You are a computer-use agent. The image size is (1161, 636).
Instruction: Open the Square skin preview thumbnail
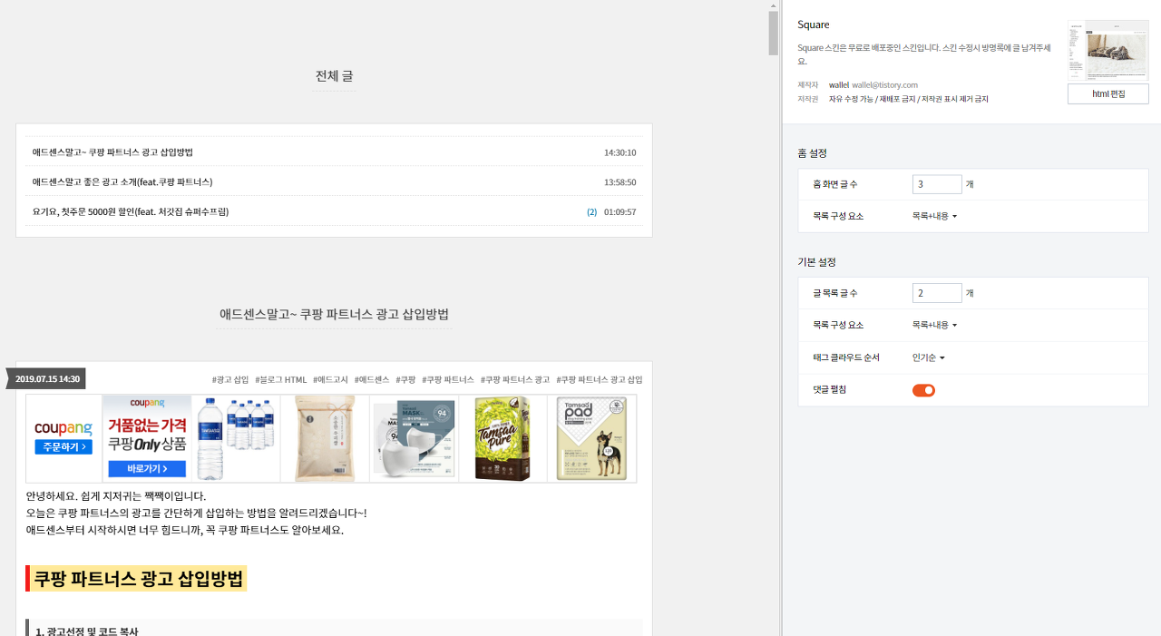click(1107, 51)
